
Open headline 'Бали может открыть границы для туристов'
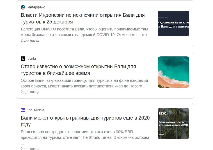coord(85,121)
